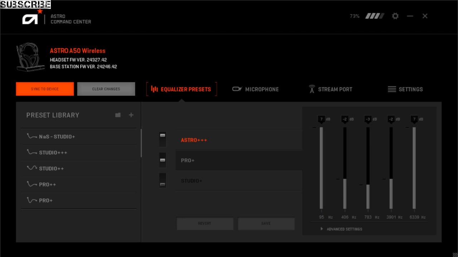Open the settings gear icon in title bar
The width and height of the screenshot is (458, 257).
395,16
